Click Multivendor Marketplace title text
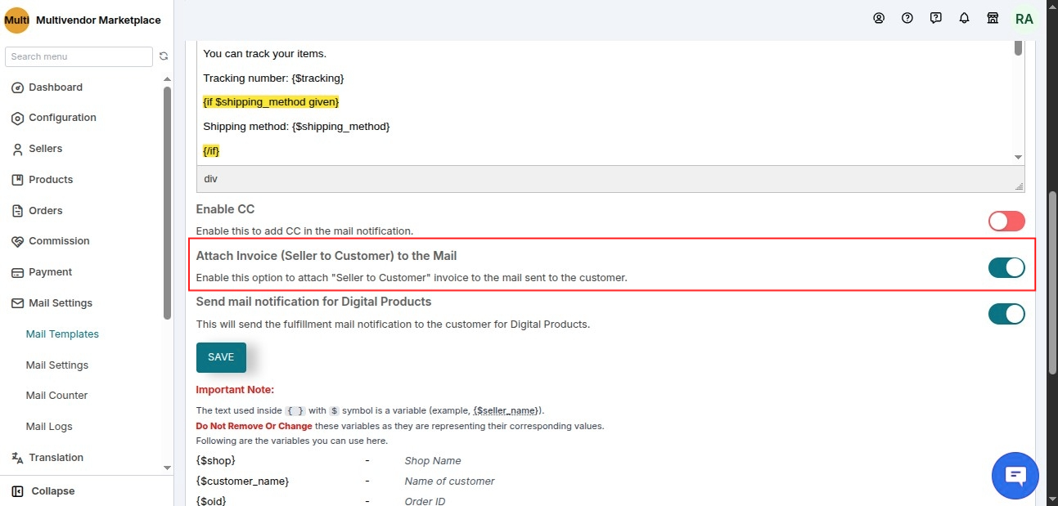 coord(98,20)
